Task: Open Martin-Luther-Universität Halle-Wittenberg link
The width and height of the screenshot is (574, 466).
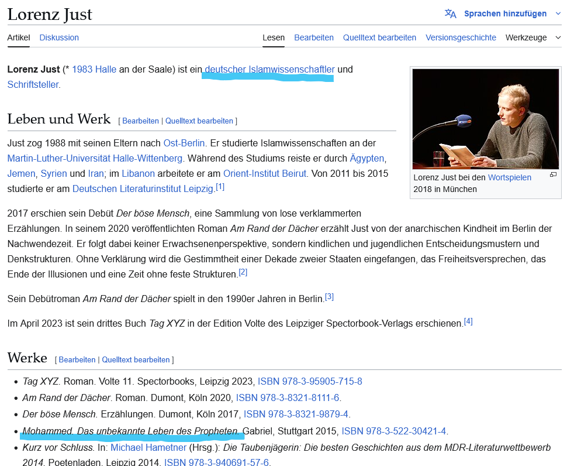Action: [95, 159]
